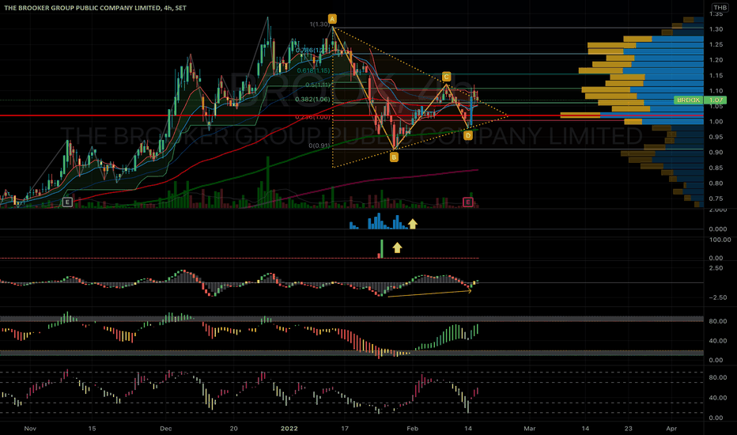This screenshot has width=737, height=435.
Task: Click the 2022 label on the time axis
Action: [x=289, y=429]
